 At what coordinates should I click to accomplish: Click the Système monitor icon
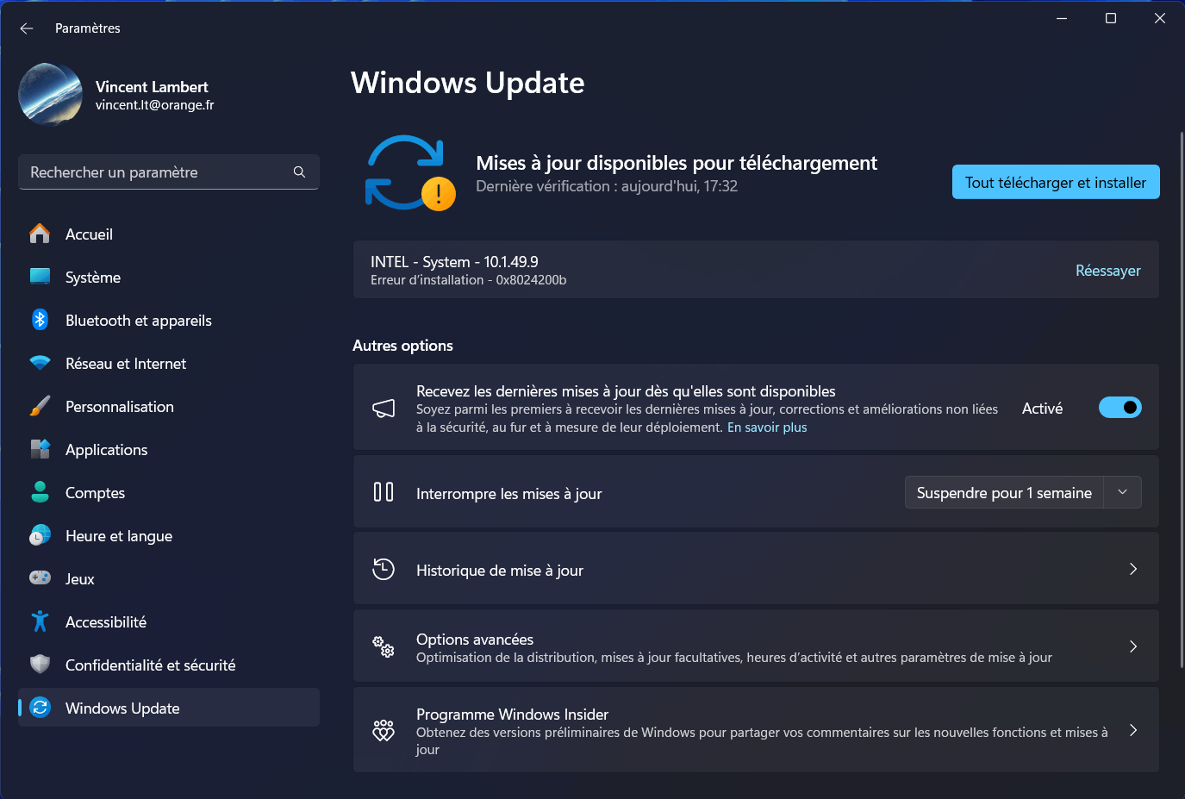click(40, 277)
